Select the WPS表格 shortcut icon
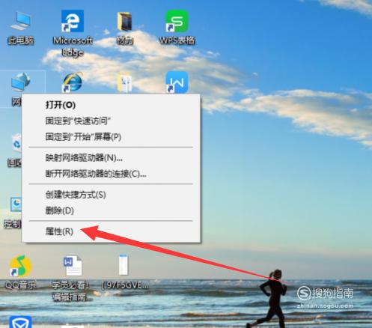Screen dimensions: 372x328 [177, 21]
